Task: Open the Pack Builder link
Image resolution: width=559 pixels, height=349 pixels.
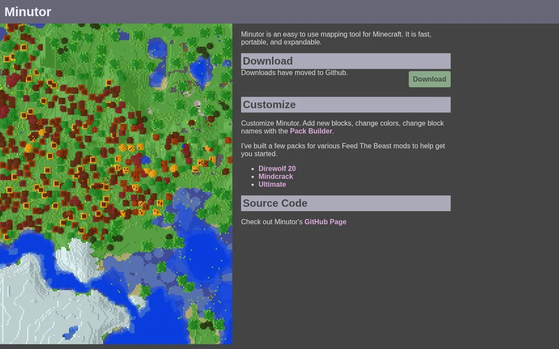Action: tap(311, 131)
